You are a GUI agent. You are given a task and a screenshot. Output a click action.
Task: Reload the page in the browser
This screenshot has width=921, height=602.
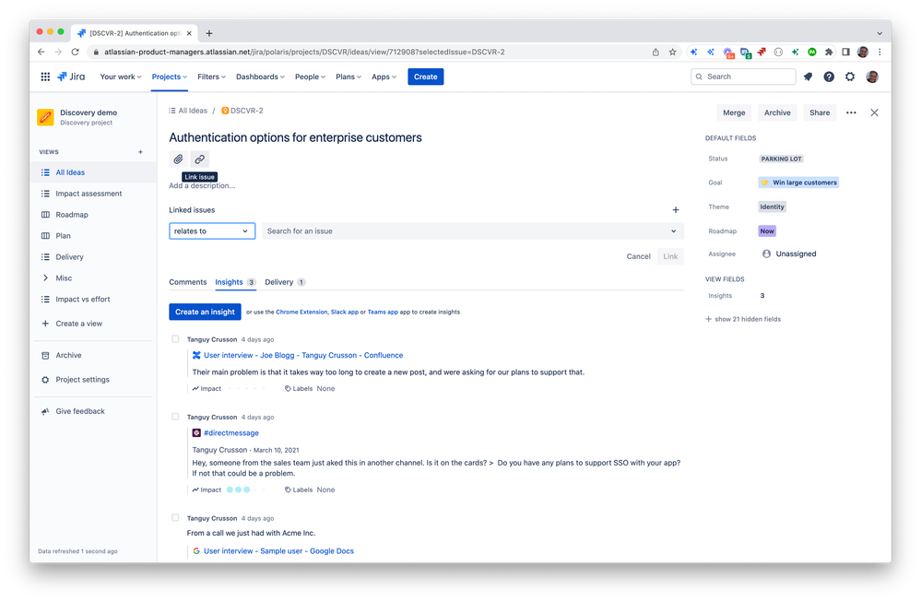pyautogui.click(x=76, y=52)
